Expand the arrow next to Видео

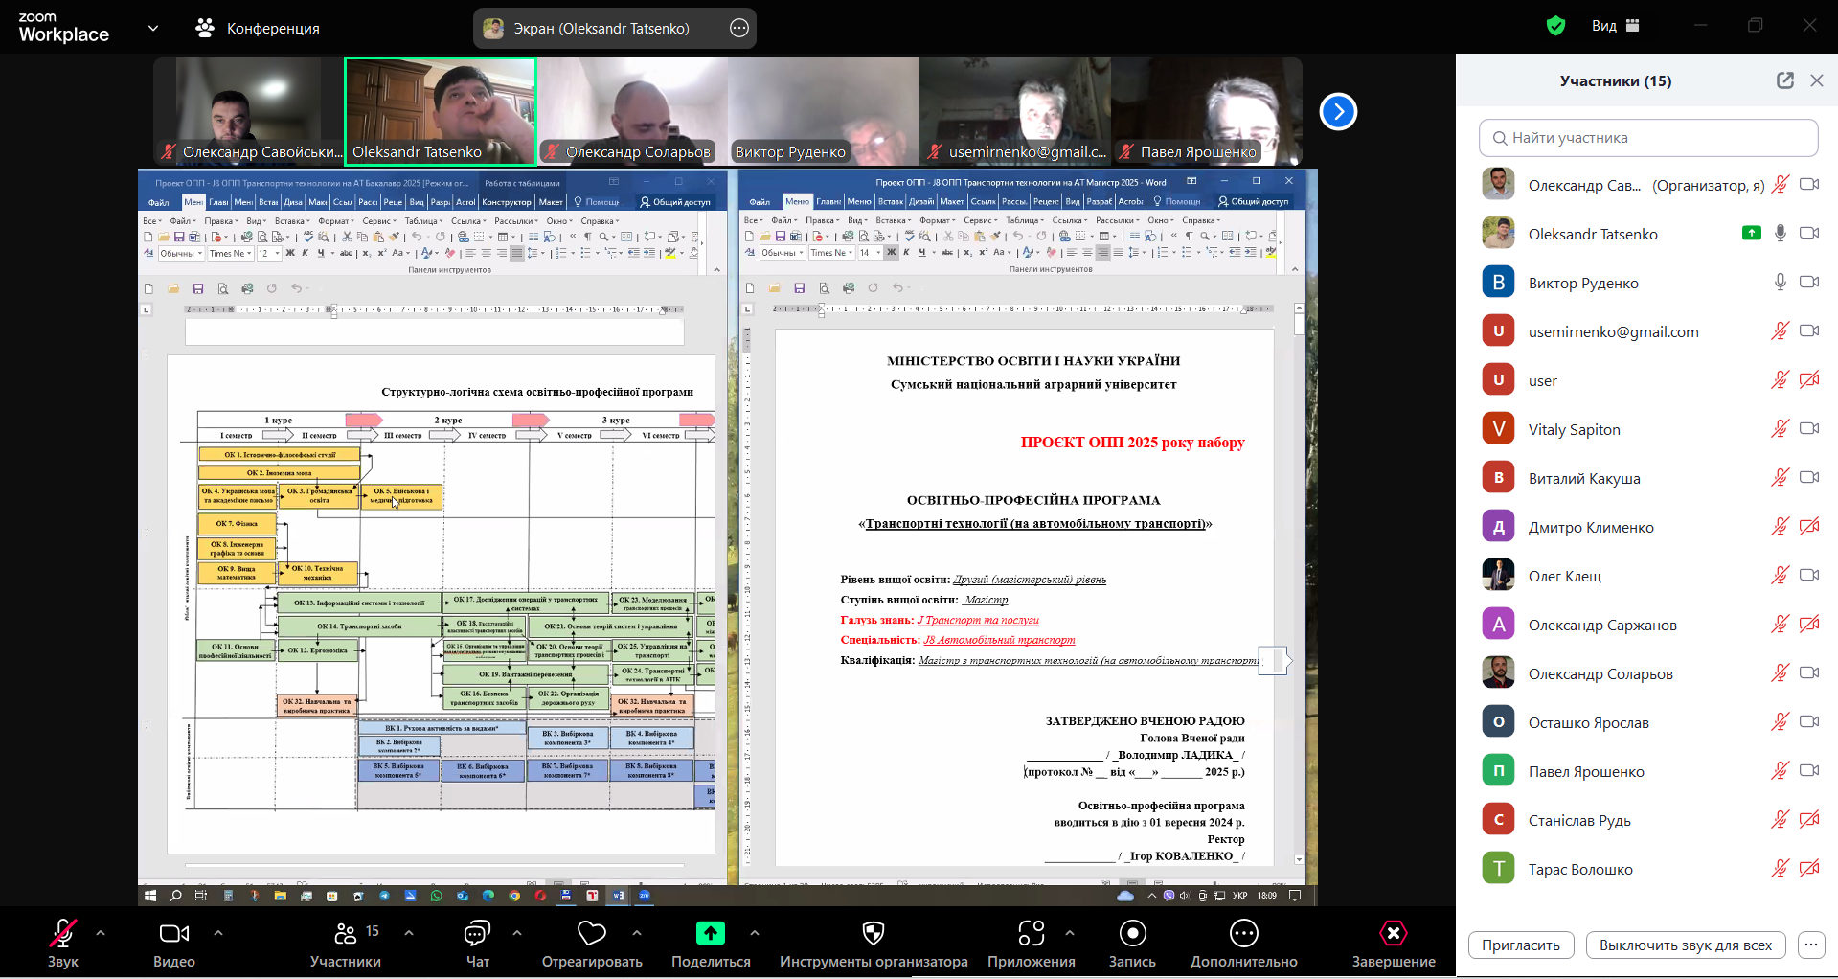[218, 932]
